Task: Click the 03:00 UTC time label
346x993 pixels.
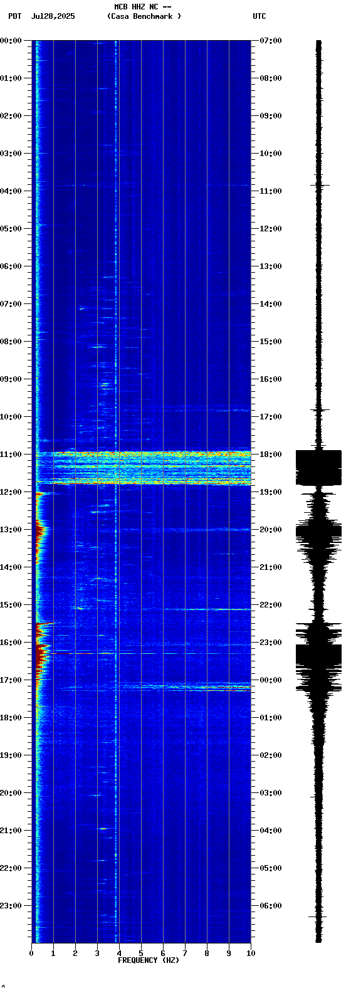Action: tap(271, 793)
